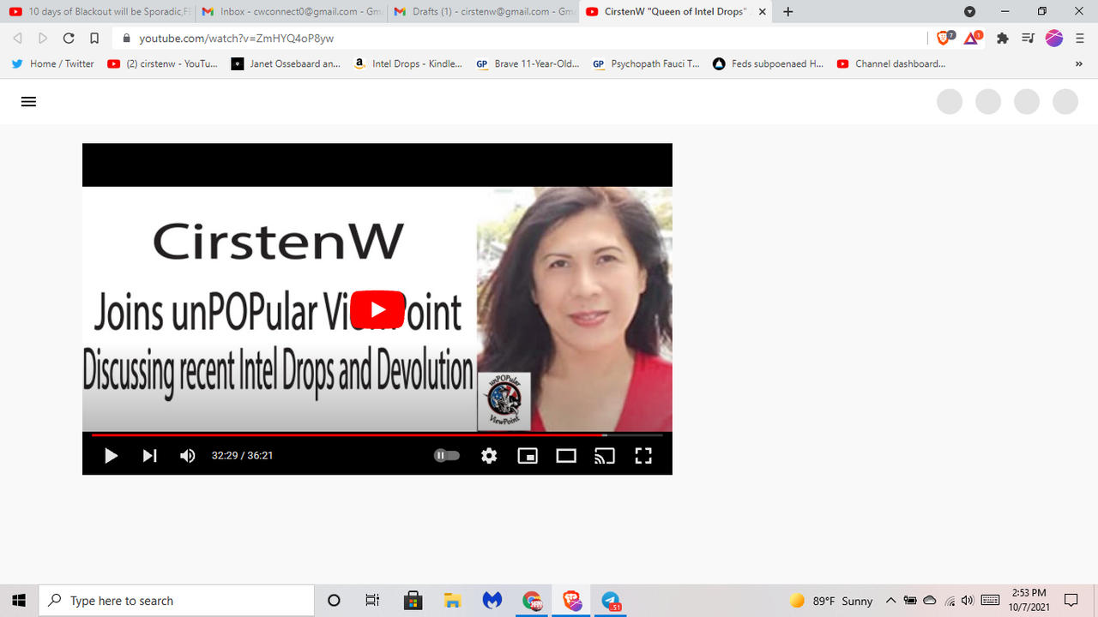Cast video to a device
This screenshot has height=617, width=1098.
click(x=605, y=456)
